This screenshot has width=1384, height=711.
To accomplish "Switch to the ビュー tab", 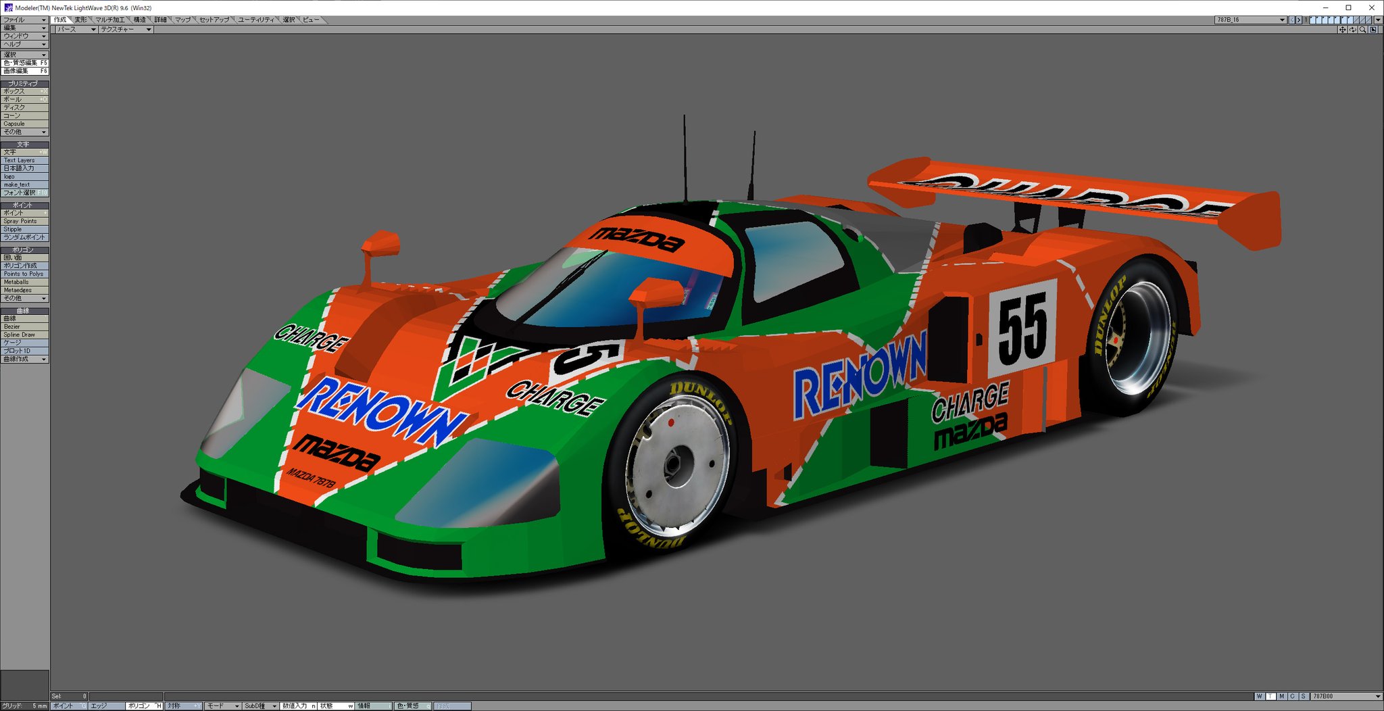I will [x=311, y=20].
